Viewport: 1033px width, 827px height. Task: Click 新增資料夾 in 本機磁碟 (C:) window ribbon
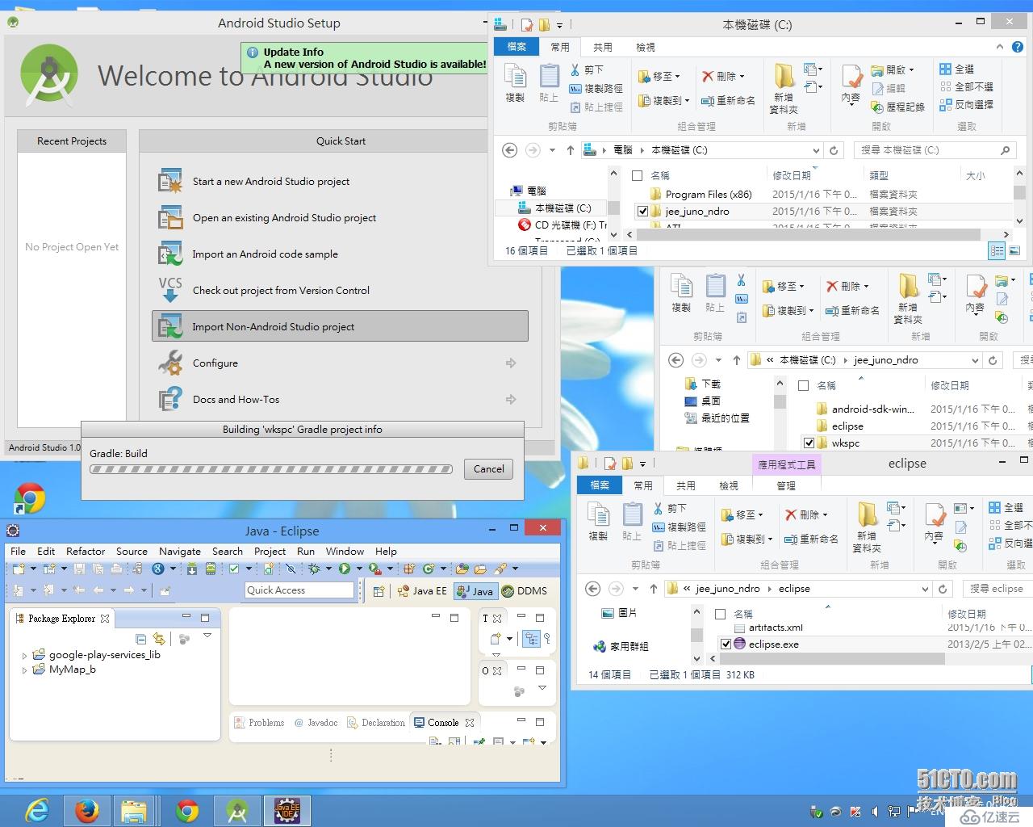click(784, 88)
